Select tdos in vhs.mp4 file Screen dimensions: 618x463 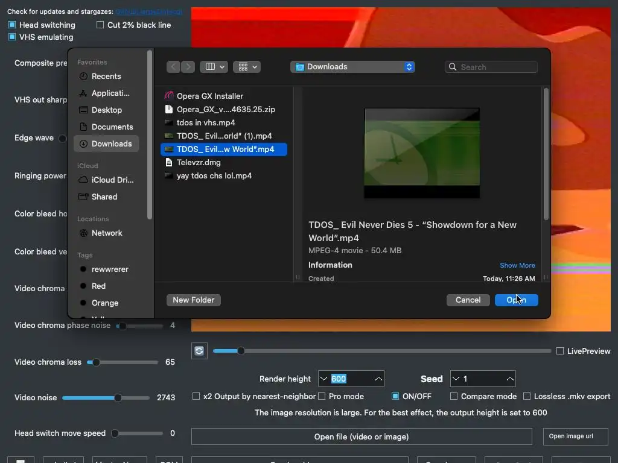[x=224, y=123]
